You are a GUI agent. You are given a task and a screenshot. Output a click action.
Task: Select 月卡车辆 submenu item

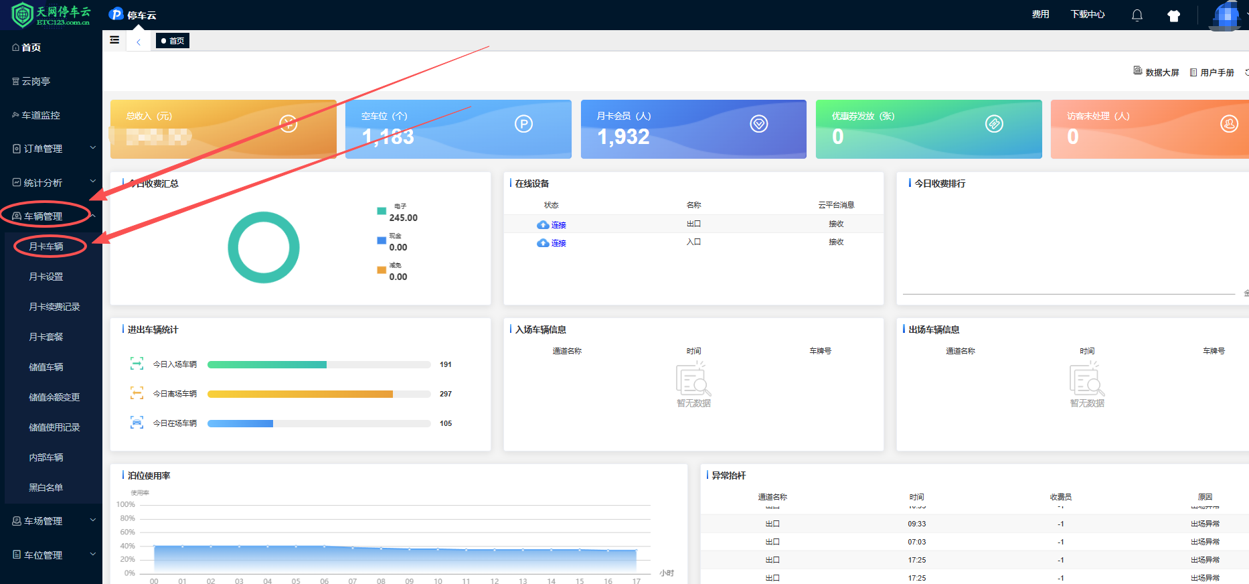[x=46, y=246]
